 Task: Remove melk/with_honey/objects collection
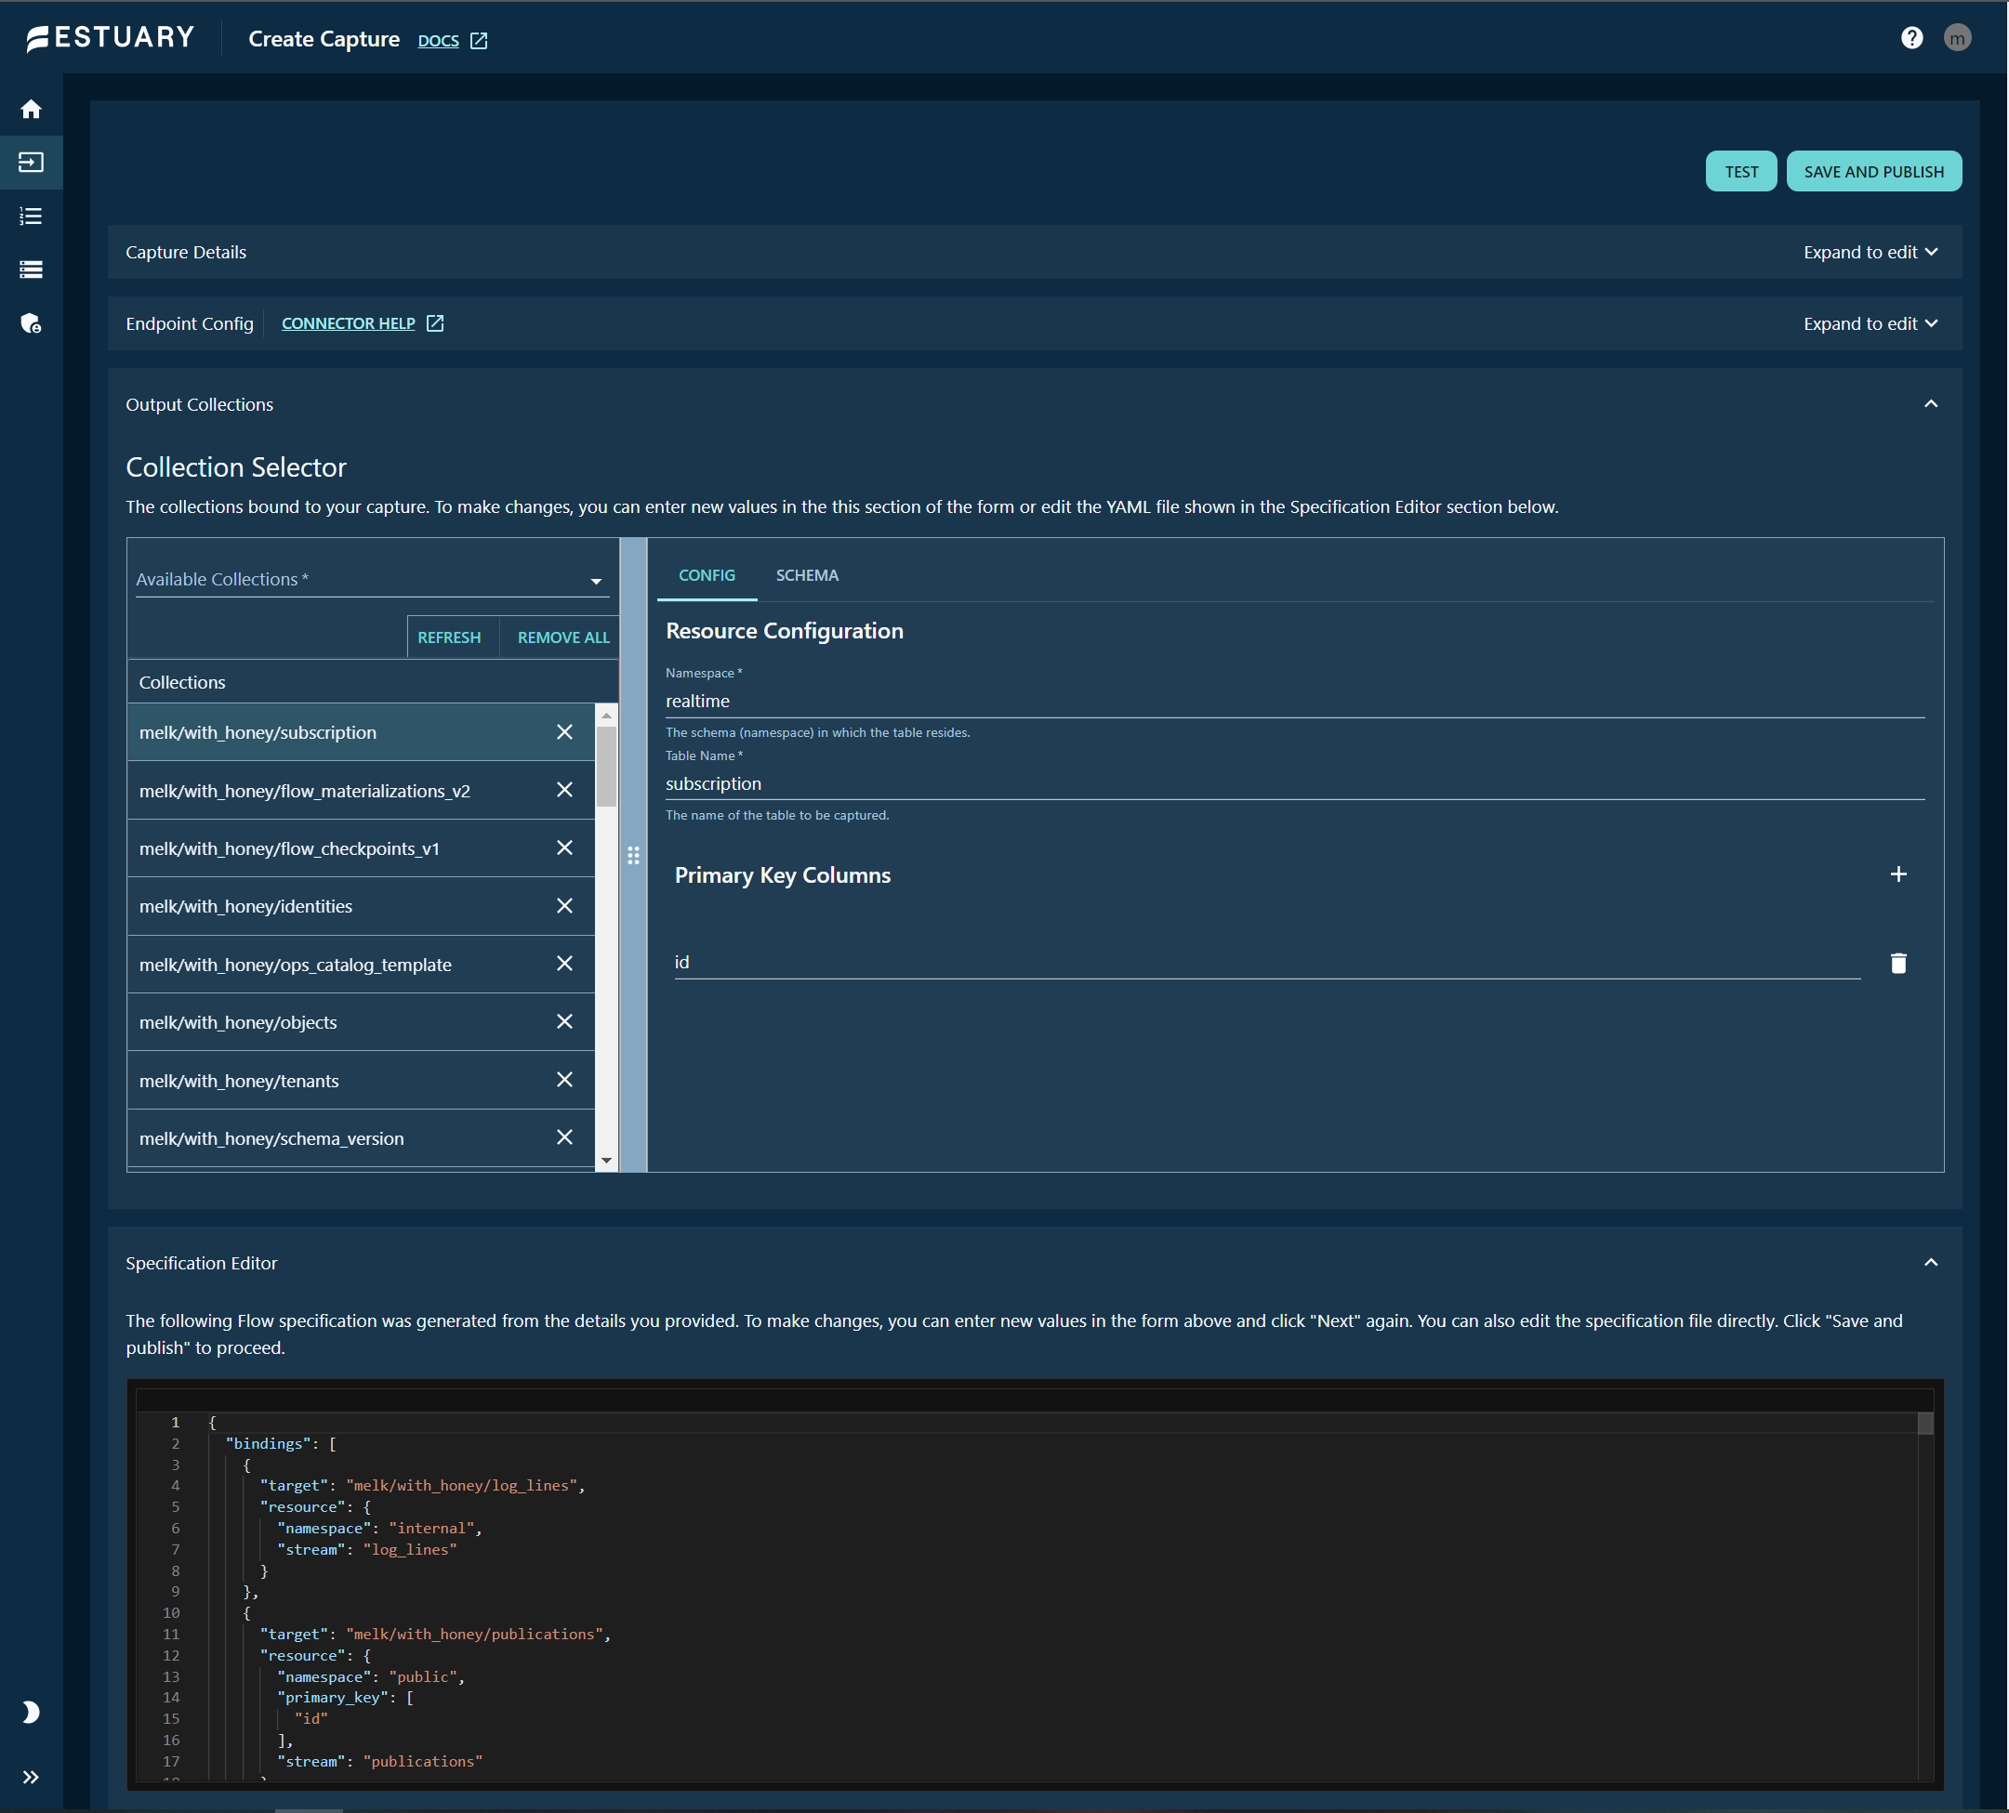[x=564, y=1022]
